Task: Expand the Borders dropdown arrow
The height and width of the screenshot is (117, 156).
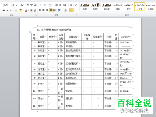Action: point(73,10)
